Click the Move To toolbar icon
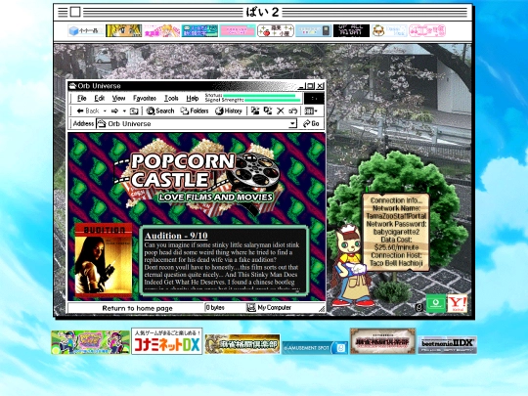This screenshot has height=396, width=528. [255, 110]
